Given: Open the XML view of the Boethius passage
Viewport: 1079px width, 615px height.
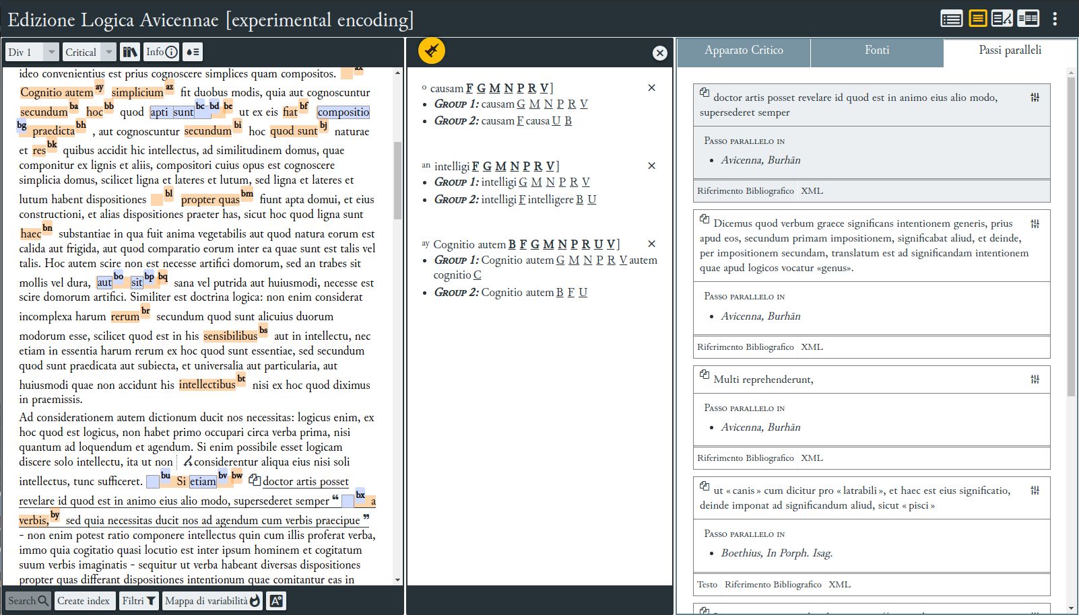Looking at the screenshot, I should tap(812, 584).
